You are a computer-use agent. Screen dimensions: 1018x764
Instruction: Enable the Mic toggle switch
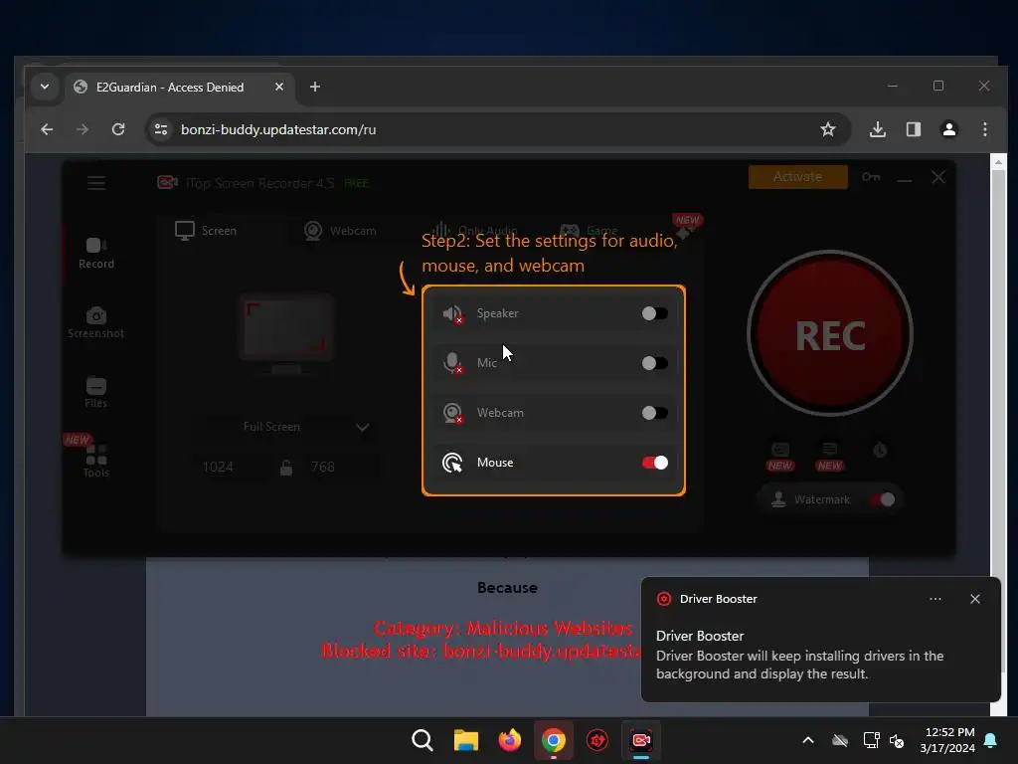click(x=654, y=363)
